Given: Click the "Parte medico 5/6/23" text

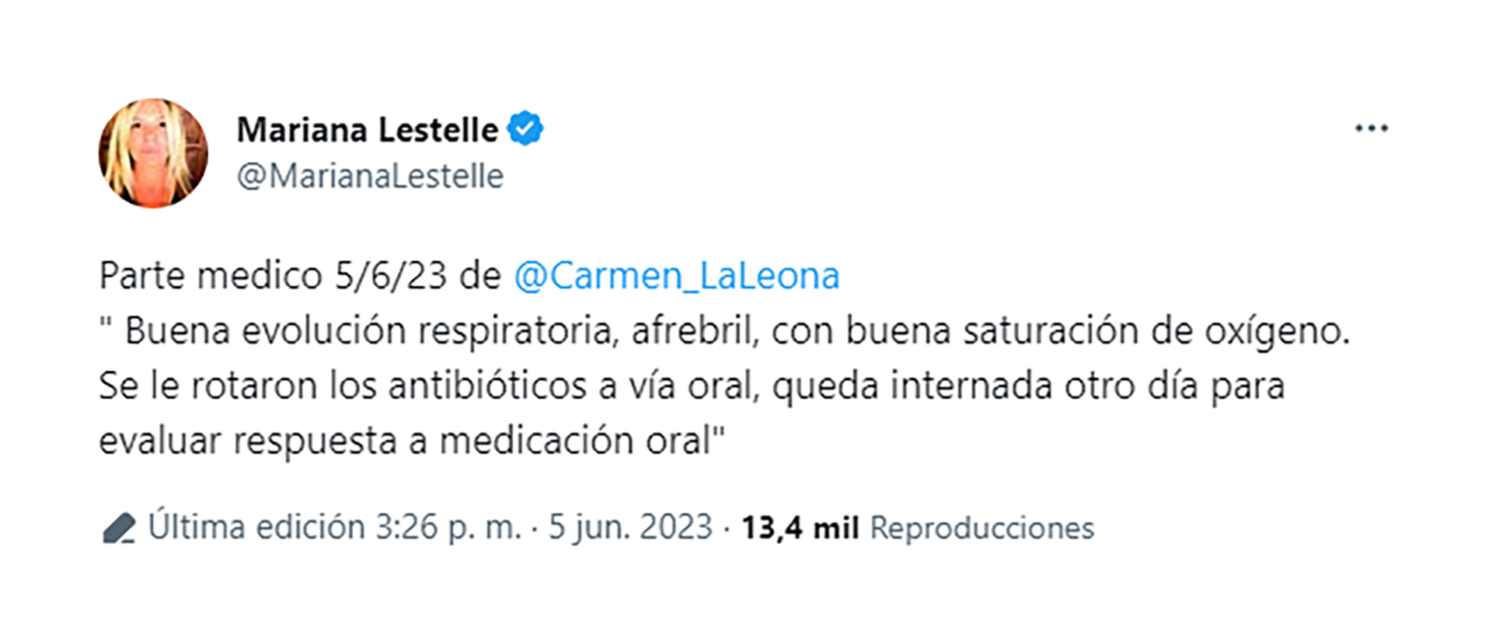Looking at the screenshot, I should [x=273, y=276].
